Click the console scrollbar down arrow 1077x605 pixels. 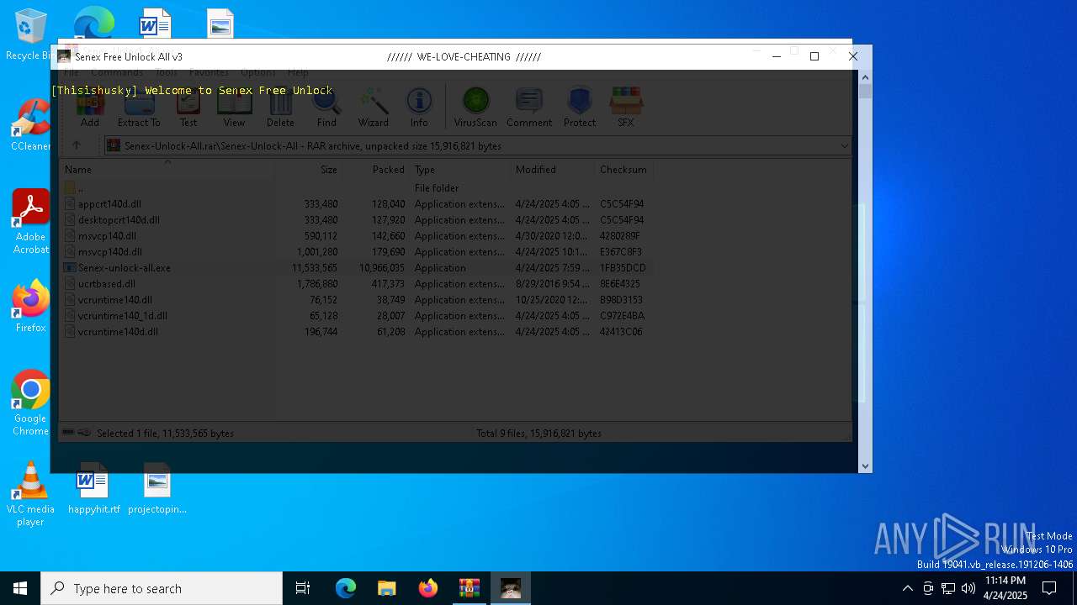click(865, 466)
